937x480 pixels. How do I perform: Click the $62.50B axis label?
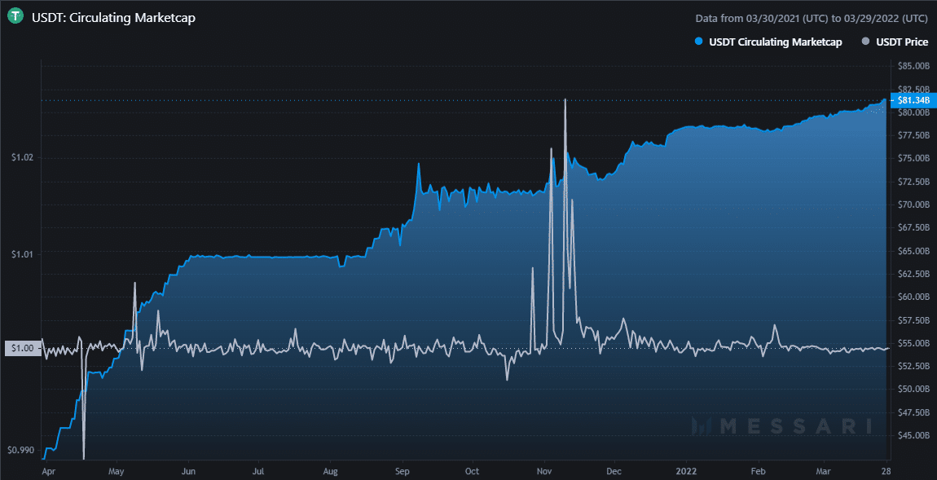(913, 274)
